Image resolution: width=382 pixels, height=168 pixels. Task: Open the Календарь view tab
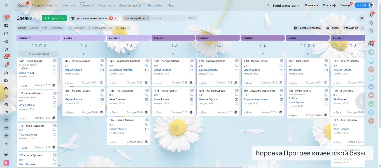click(57, 28)
